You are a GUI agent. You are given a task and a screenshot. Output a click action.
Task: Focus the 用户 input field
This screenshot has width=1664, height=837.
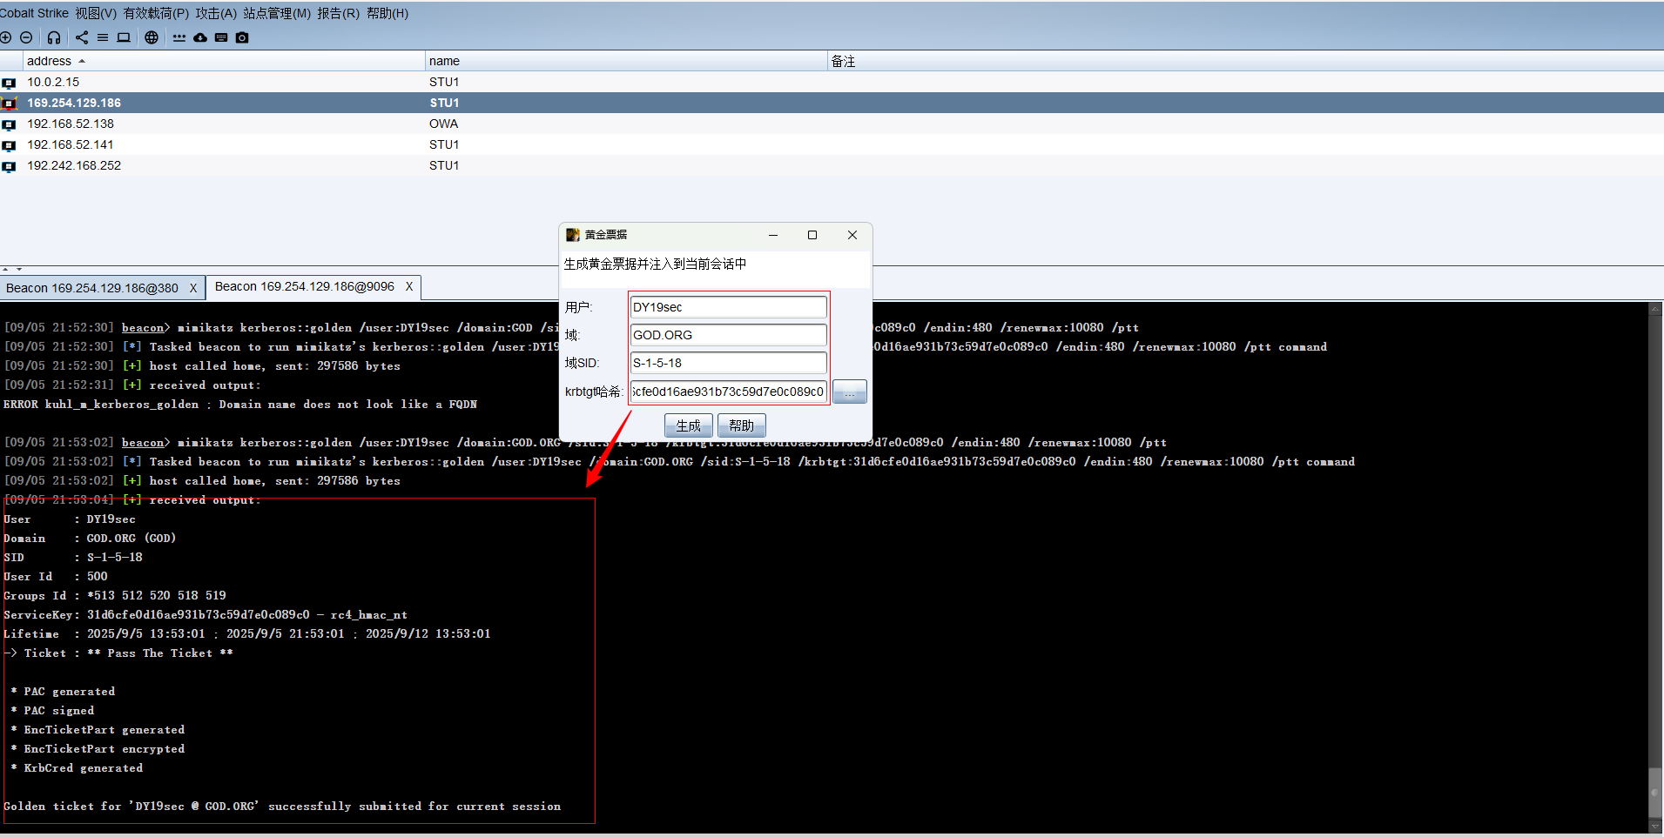(x=729, y=307)
